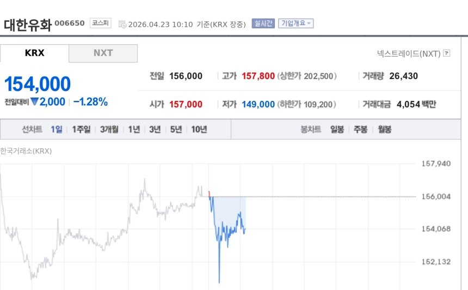The height and width of the screenshot is (290, 468).
Task: Click the 넥스트레이드(NXT) link
Action: [409, 53]
